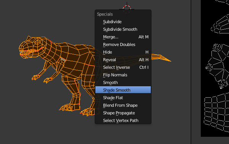Image resolution: width=229 pixels, height=144 pixels.
Task: Click the dinosaur tail tip mesh
Action: pos(161,57)
